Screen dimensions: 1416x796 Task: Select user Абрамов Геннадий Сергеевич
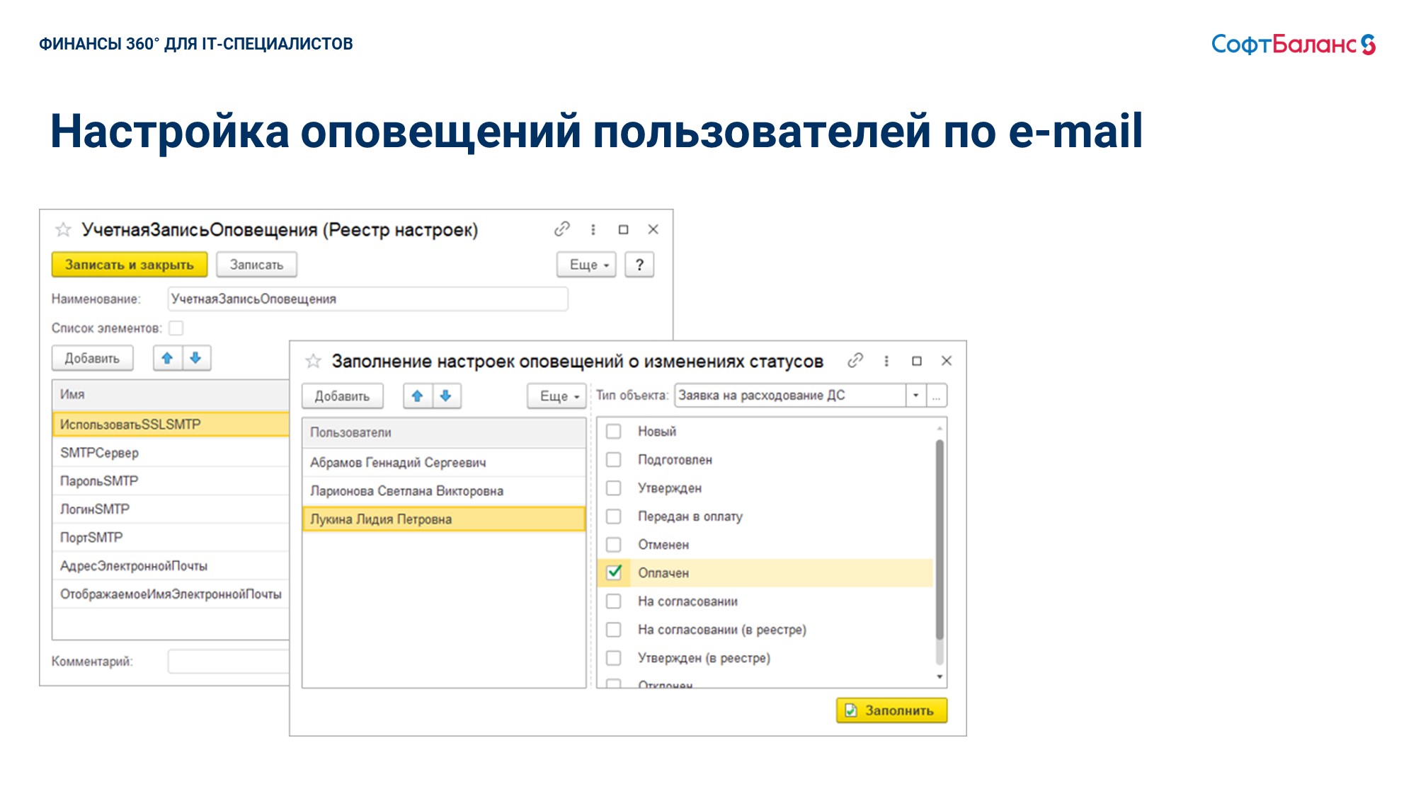pyautogui.click(x=444, y=463)
